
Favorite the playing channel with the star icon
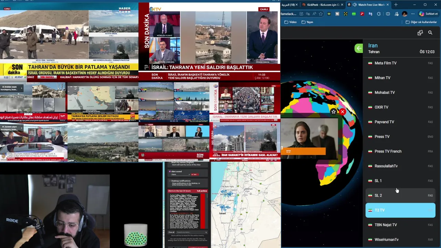tap(334, 112)
